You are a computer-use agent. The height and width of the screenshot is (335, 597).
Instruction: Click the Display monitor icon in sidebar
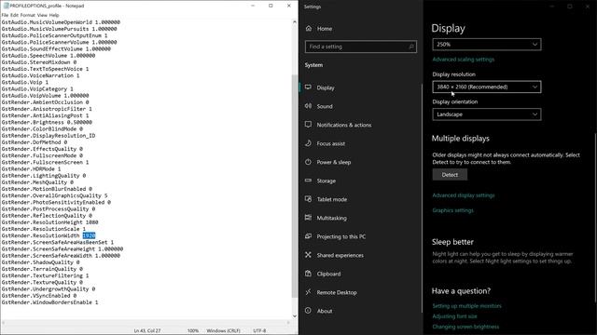308,87
